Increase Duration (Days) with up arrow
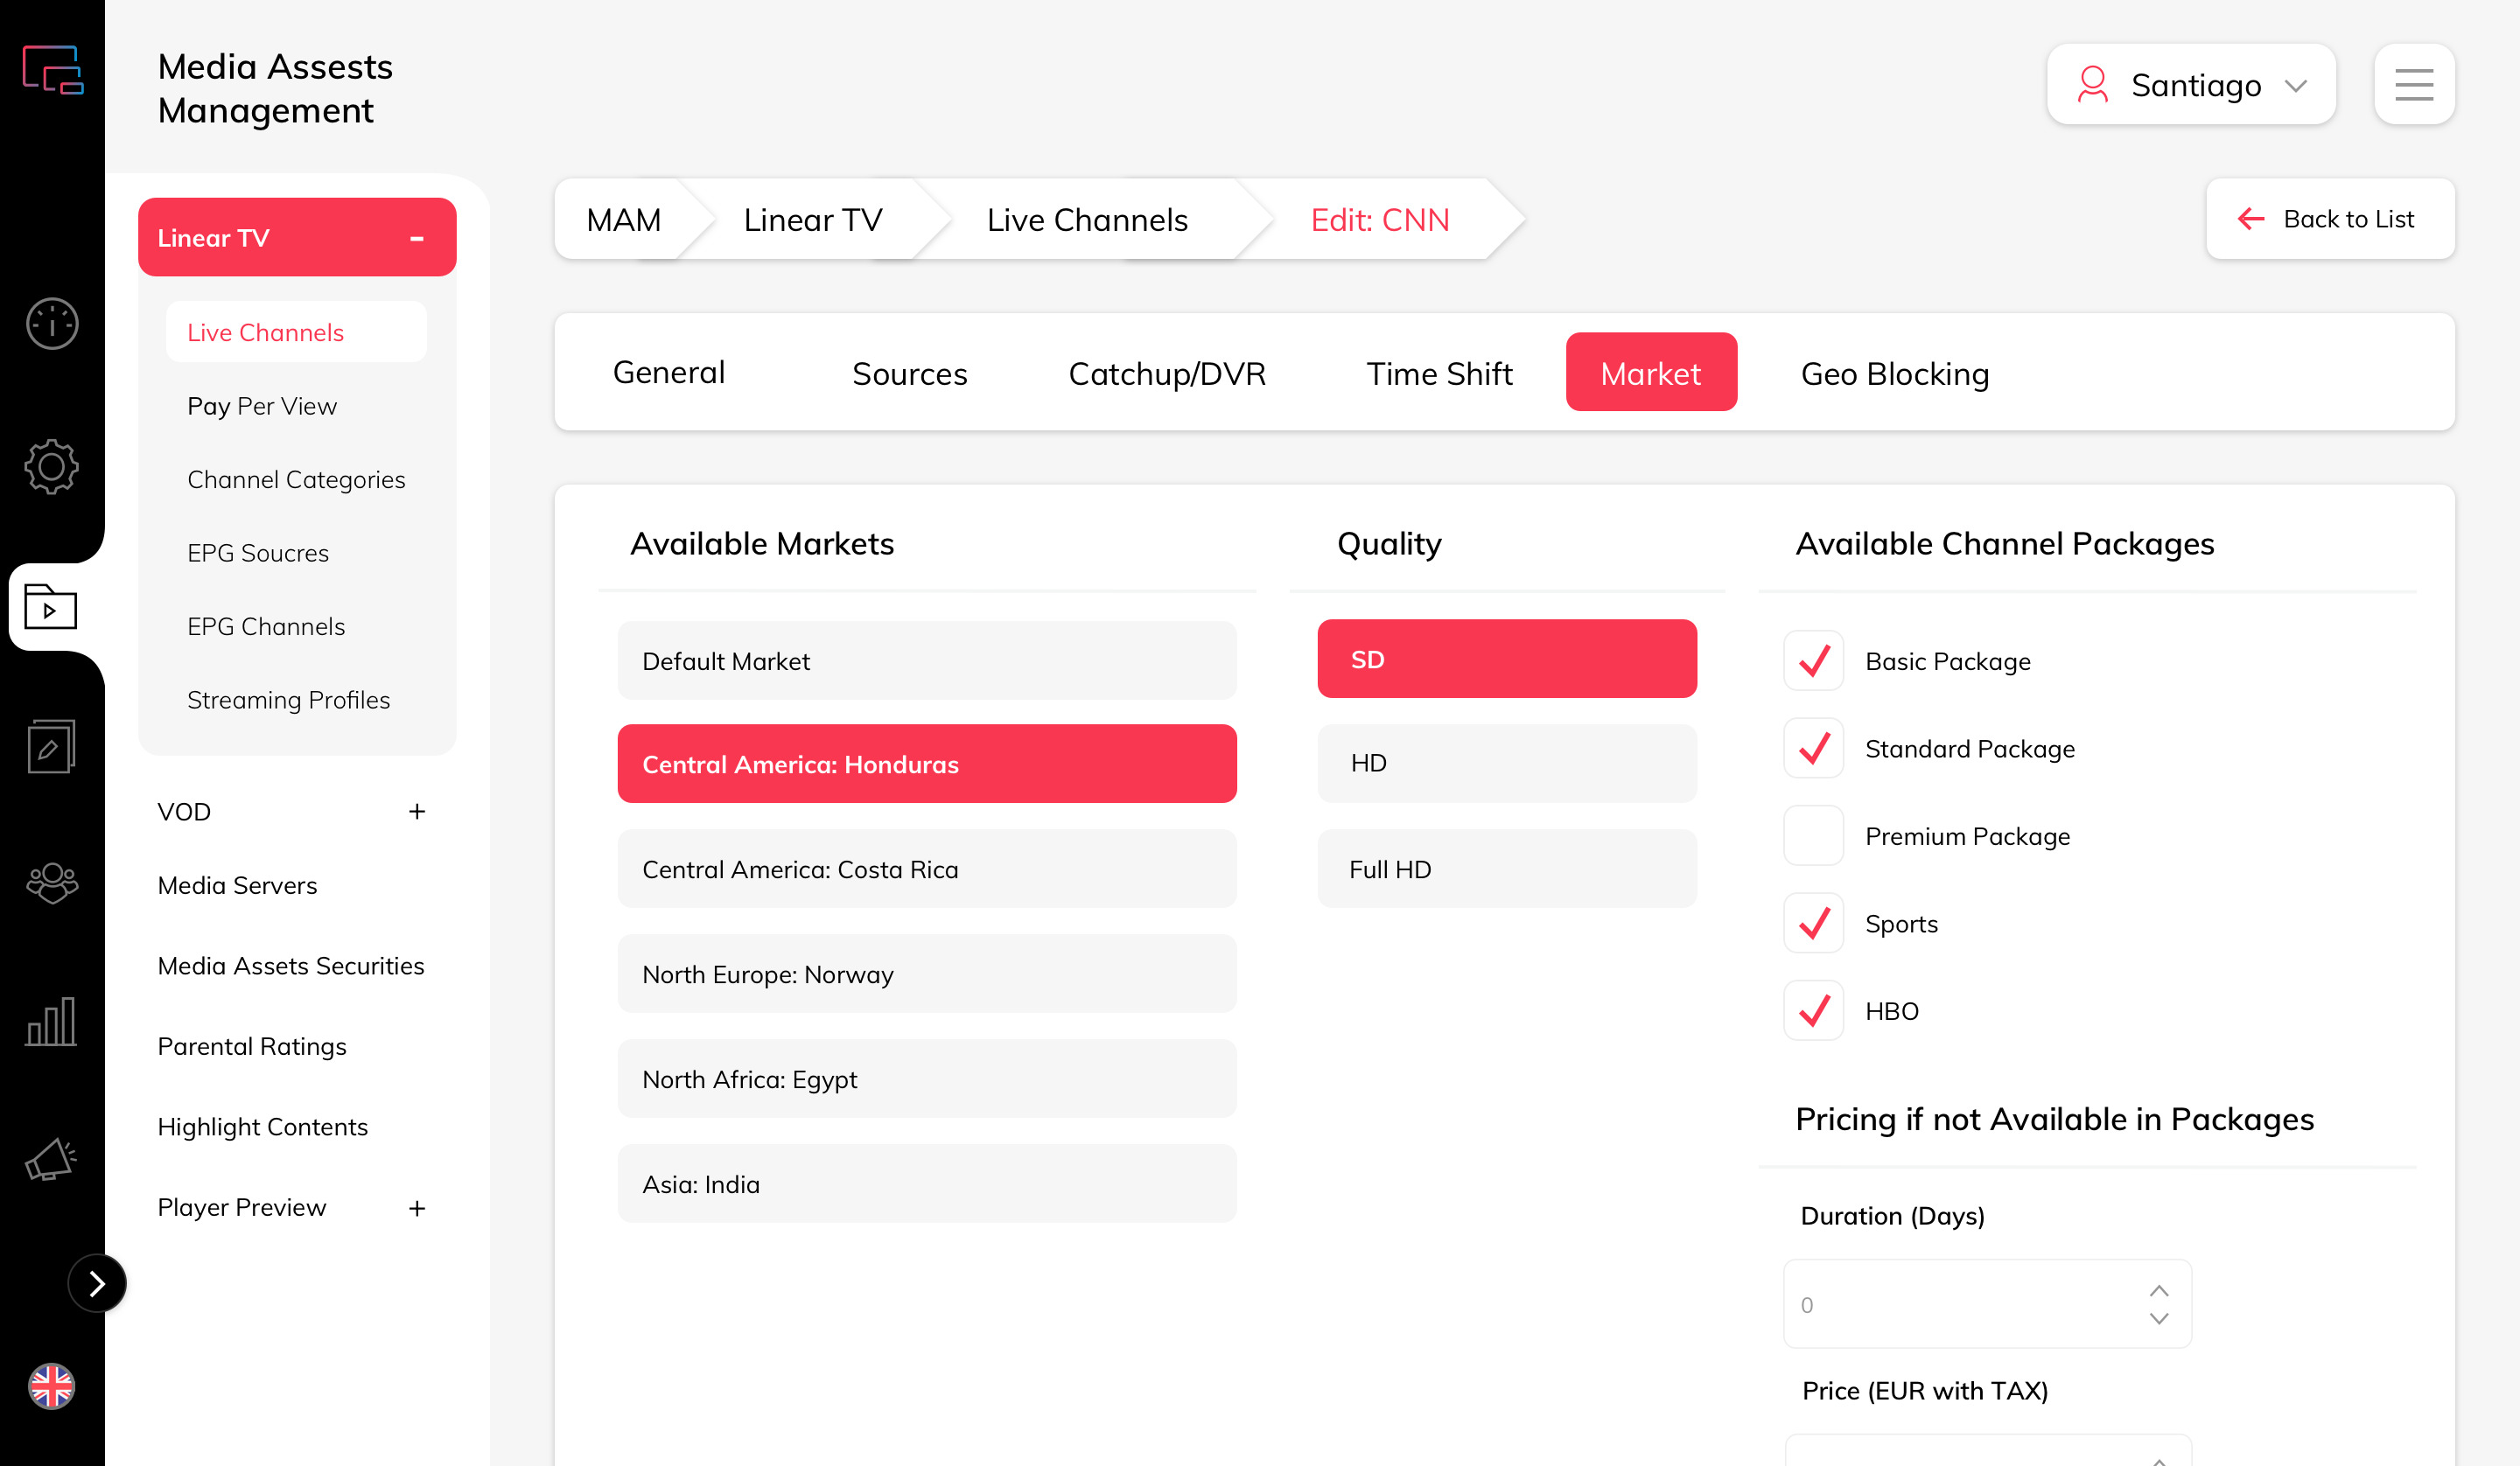This screenshot has width=2520, height=1466. tap(2159, 1290)
